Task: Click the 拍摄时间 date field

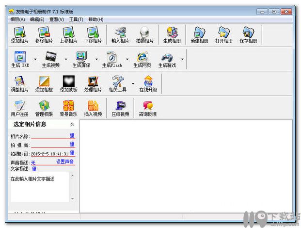Action: [49, 154]
